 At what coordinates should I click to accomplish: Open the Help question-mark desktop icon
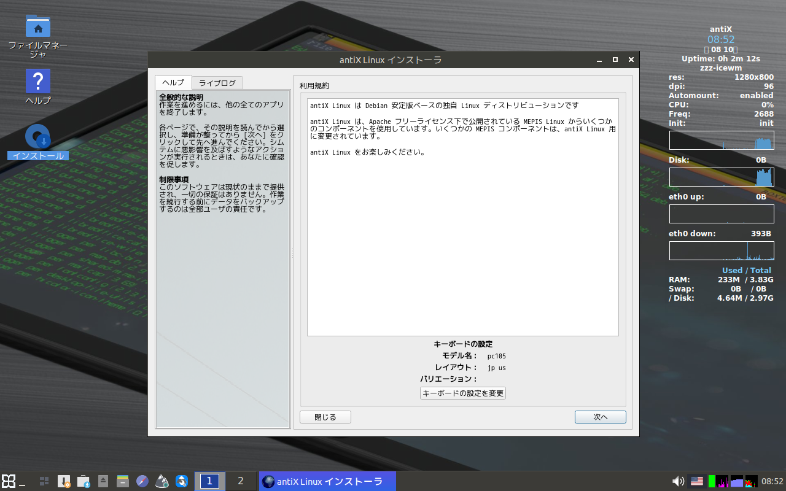pos(38,81)
